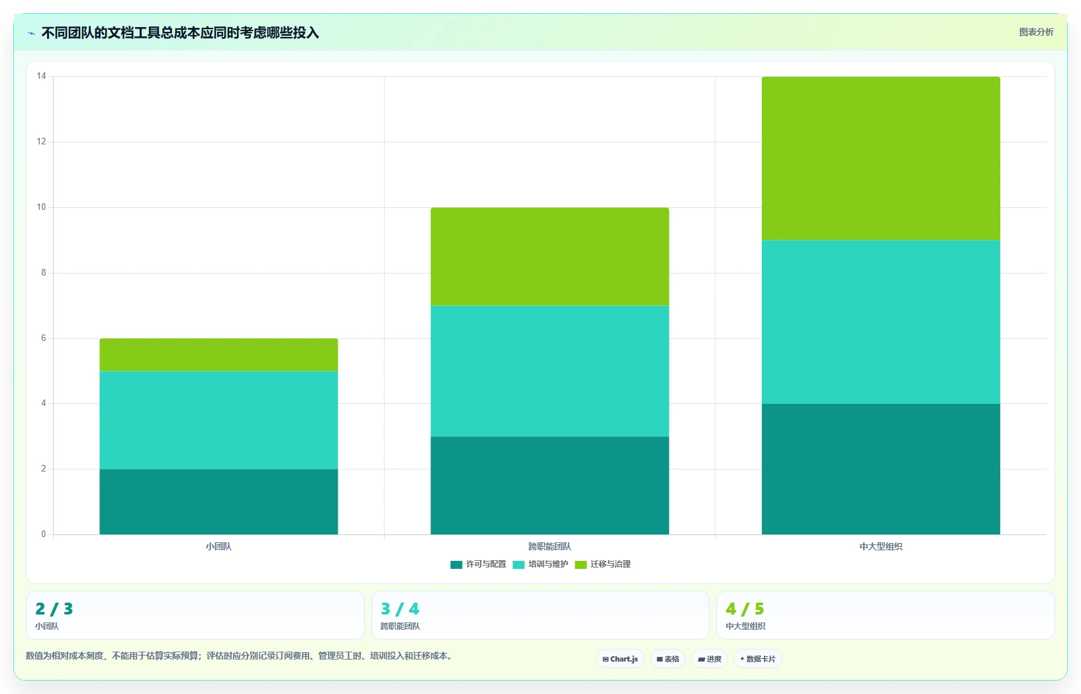Open the 3 / 4 跨职能团队 data card
This screenshot has height=694, width=1081.
pos(540,615)
